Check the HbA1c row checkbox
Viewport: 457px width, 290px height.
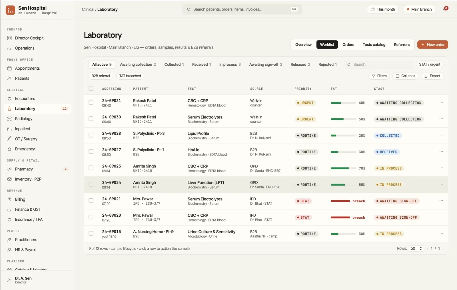(91, 152)
